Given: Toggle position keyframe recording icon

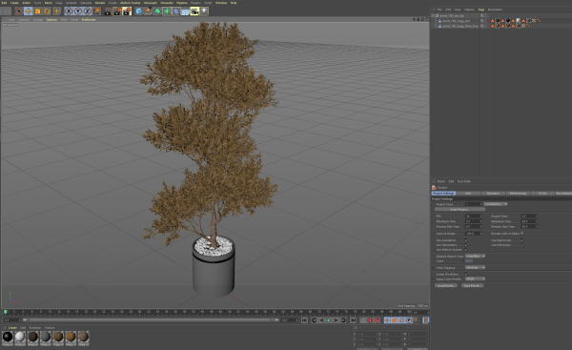Looking at the screenshot, I should coord(387,320).
